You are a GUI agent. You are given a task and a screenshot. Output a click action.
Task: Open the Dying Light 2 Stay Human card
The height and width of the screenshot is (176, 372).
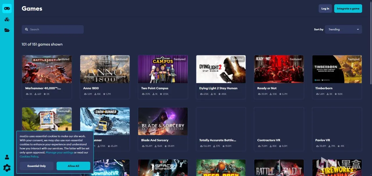[x=221, y=77]
